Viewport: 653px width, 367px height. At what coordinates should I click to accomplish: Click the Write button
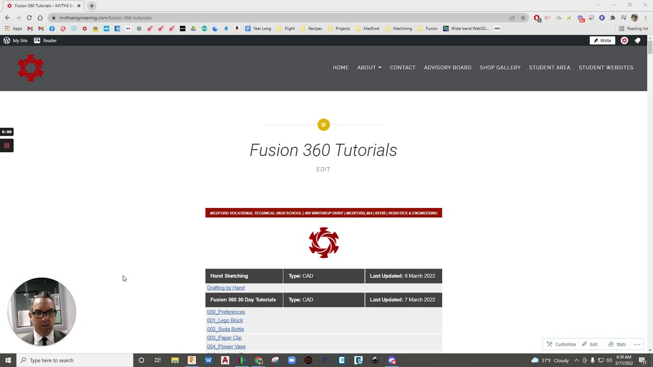(x=602, y=40)
